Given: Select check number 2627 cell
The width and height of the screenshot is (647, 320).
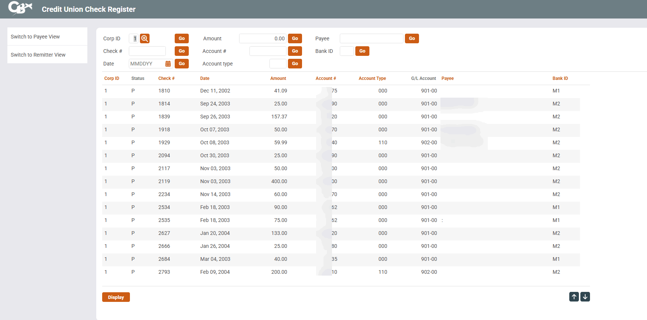Looking at the screenshot, I should tap(164, 233).
